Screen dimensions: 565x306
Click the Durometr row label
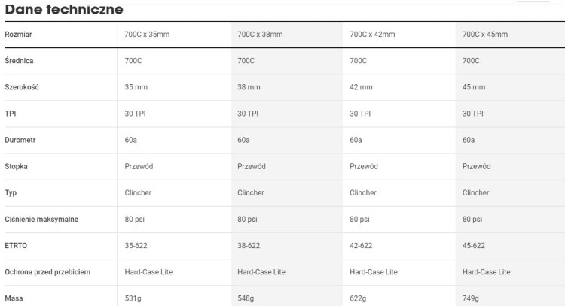click(x=20, y=140)
